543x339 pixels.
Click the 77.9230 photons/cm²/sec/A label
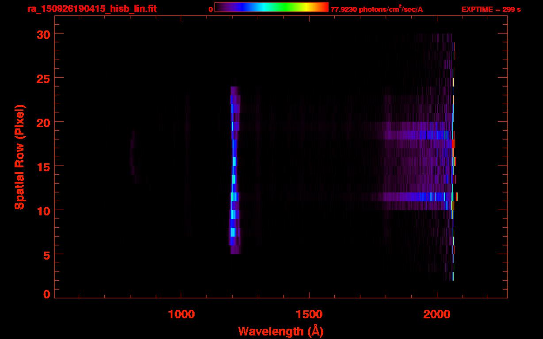click(x=376, y=9)
